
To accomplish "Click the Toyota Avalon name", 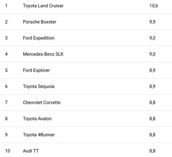I will pyautogui.click(x=37, y=119).
